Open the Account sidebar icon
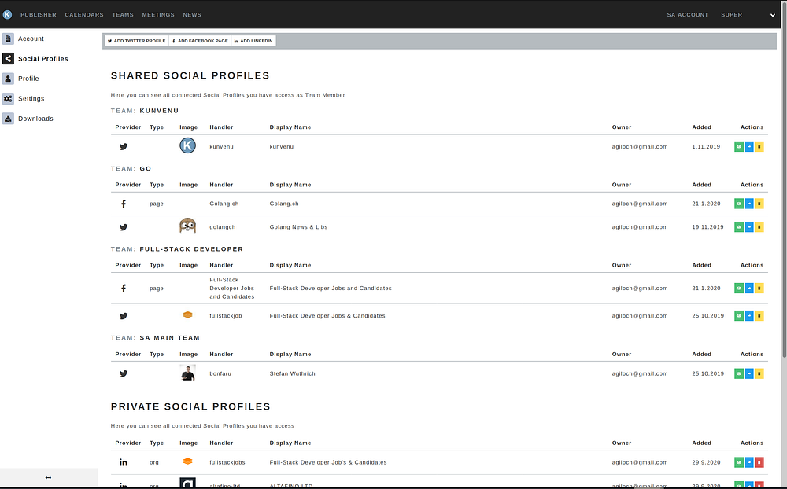 click(x=8, y=39)
